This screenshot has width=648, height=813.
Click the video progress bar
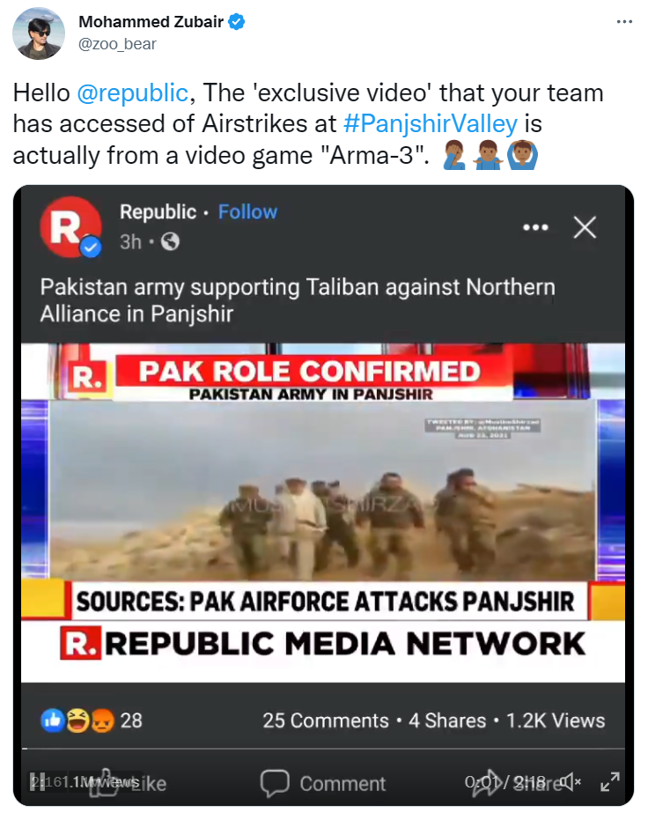323,749
